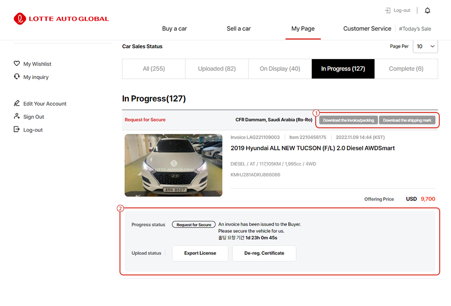The image size is (451, 306).
Task: Go to Edit Your Account
Action: (x=45, y=103)
